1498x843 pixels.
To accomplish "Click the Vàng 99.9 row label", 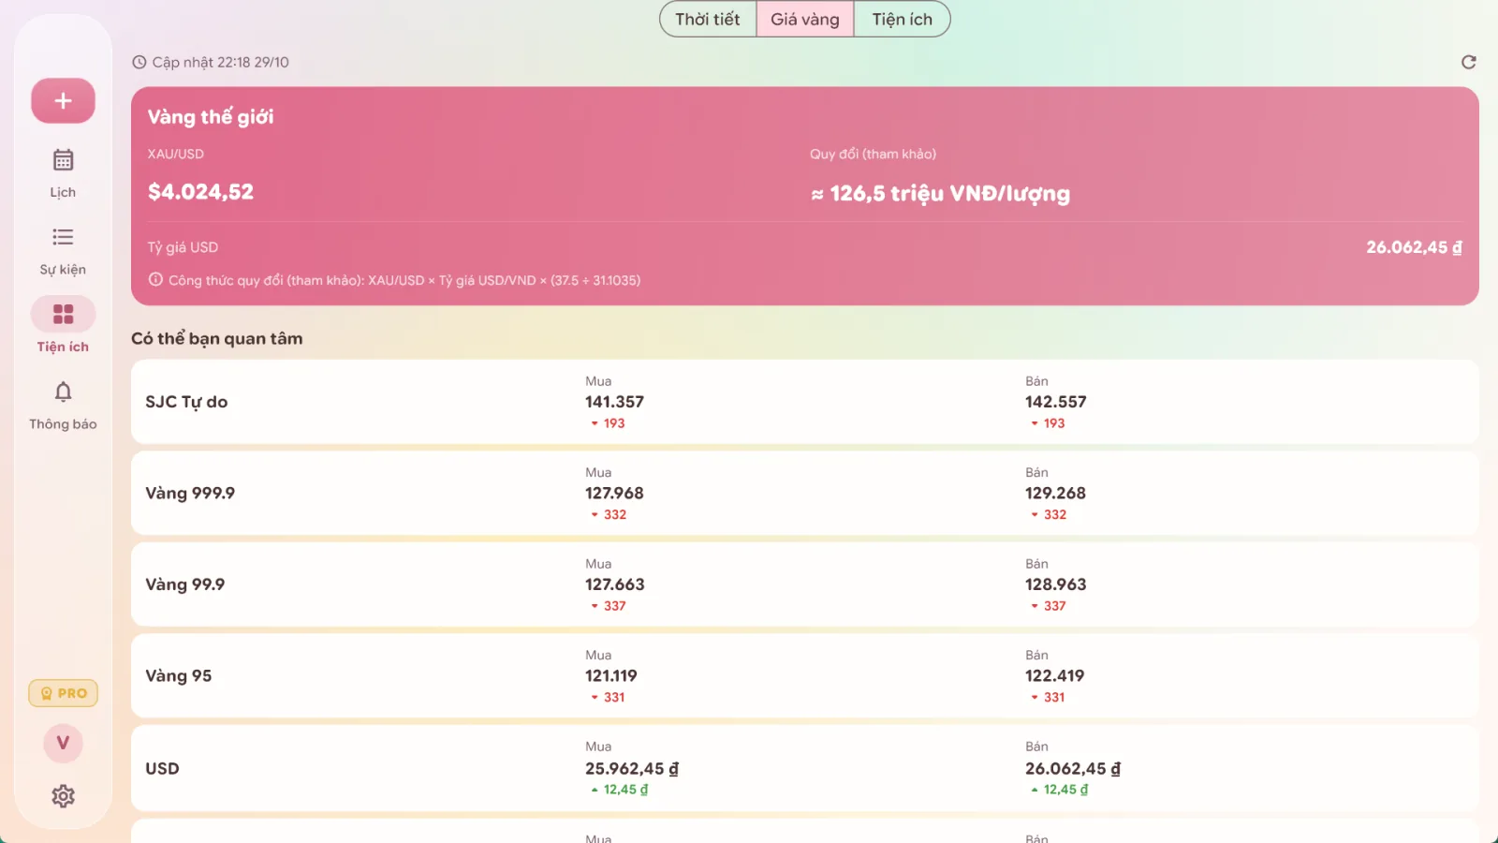I will [185, 584].
